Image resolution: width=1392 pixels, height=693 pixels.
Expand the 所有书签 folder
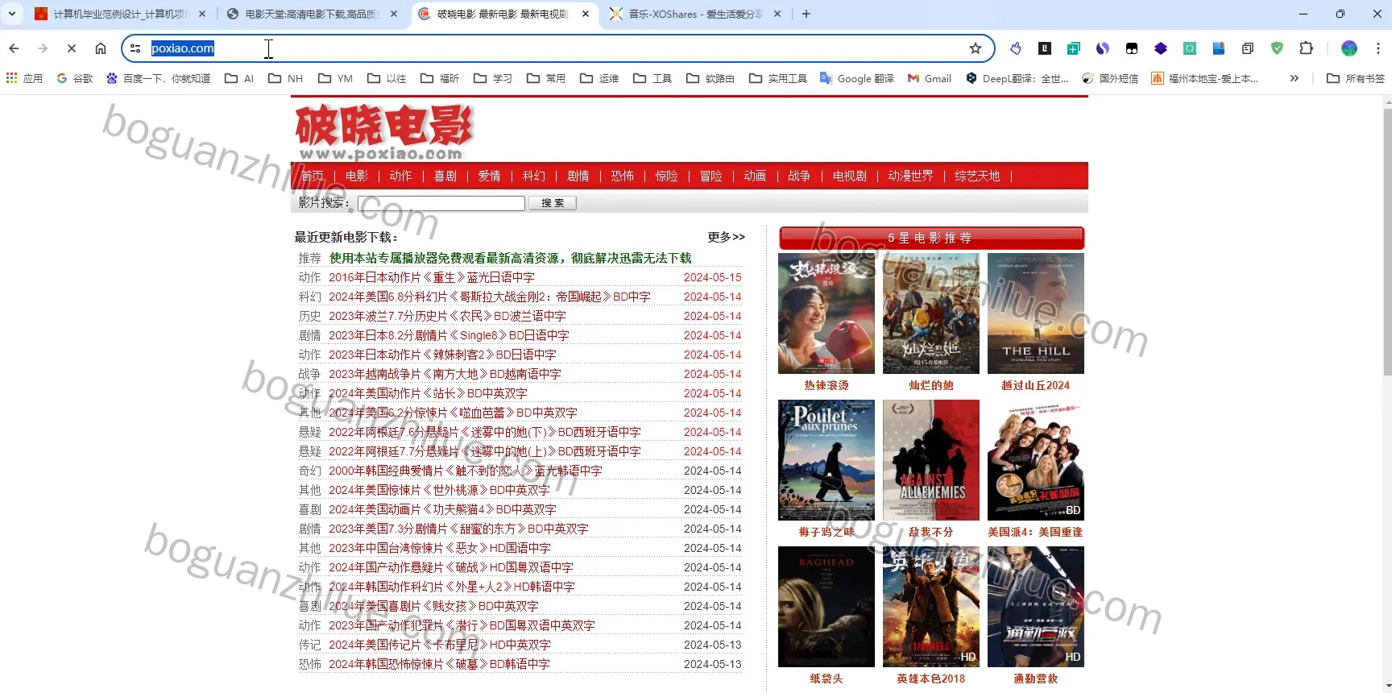click(x=1356, y=78)
